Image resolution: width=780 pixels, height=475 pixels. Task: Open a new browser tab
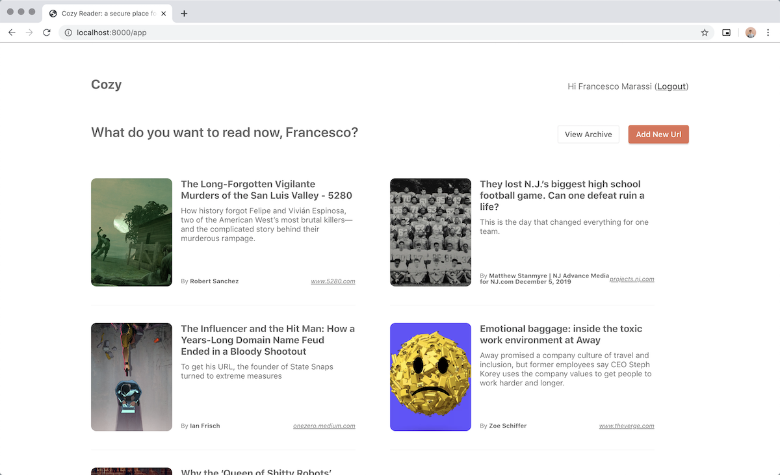click(x=184, y=13)
